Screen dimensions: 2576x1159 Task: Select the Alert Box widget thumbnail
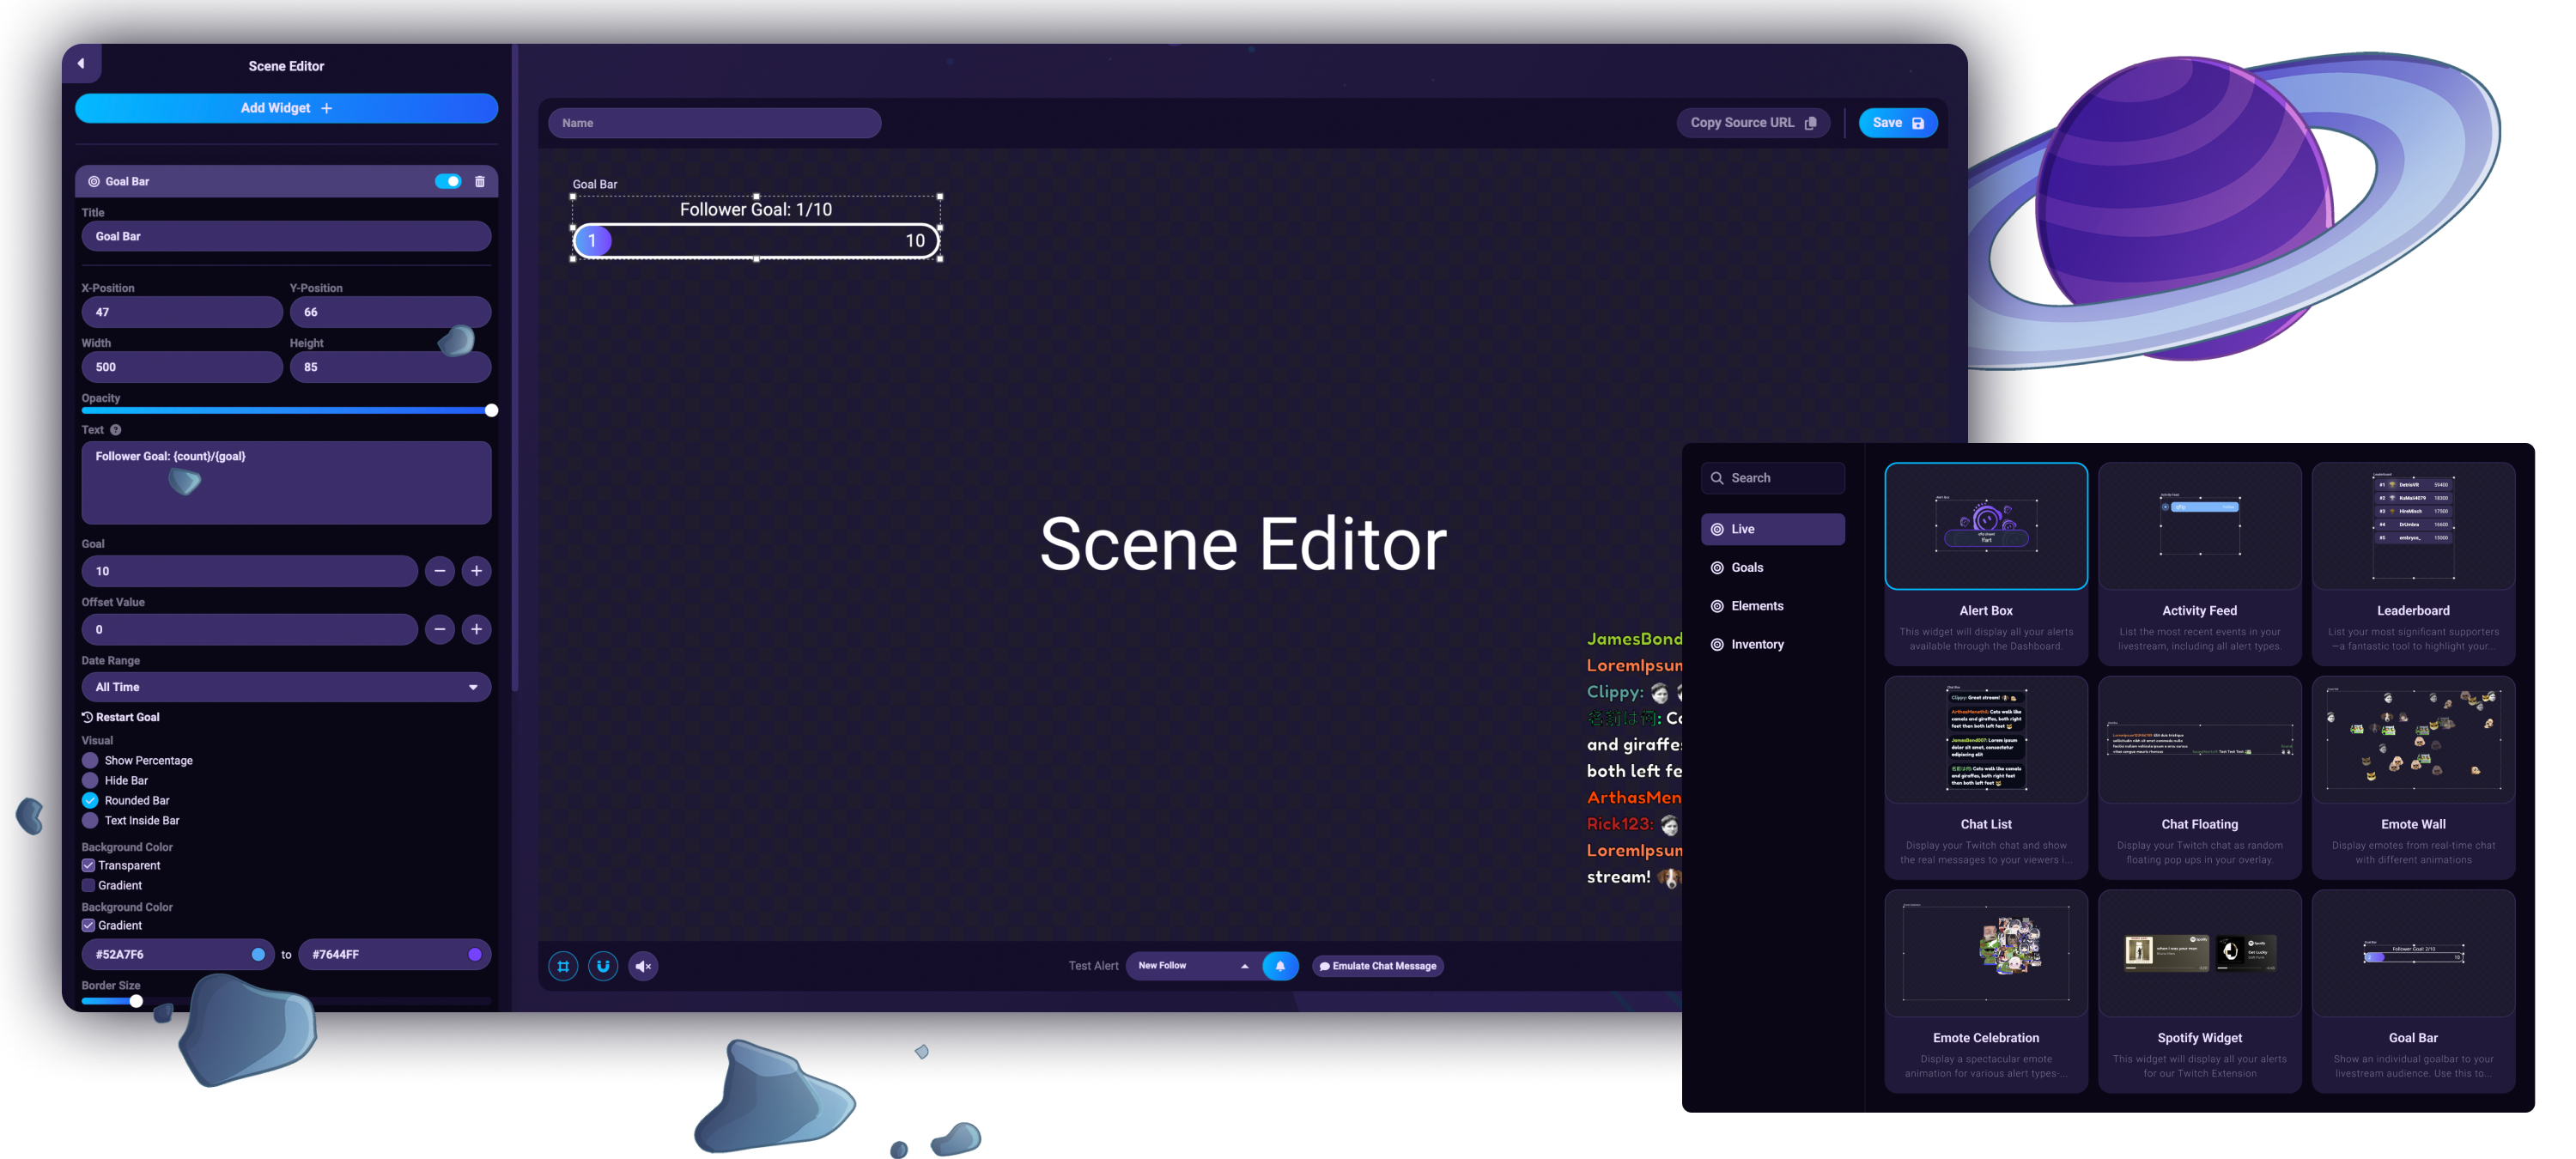[1986, 526]
